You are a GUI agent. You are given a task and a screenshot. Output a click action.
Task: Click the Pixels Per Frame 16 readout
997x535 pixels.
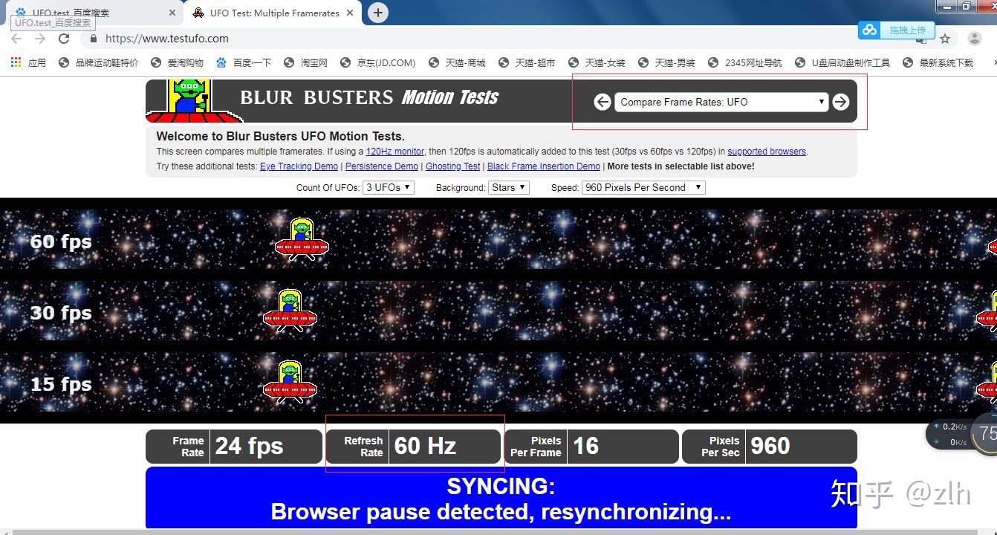[x=592, y=447]
